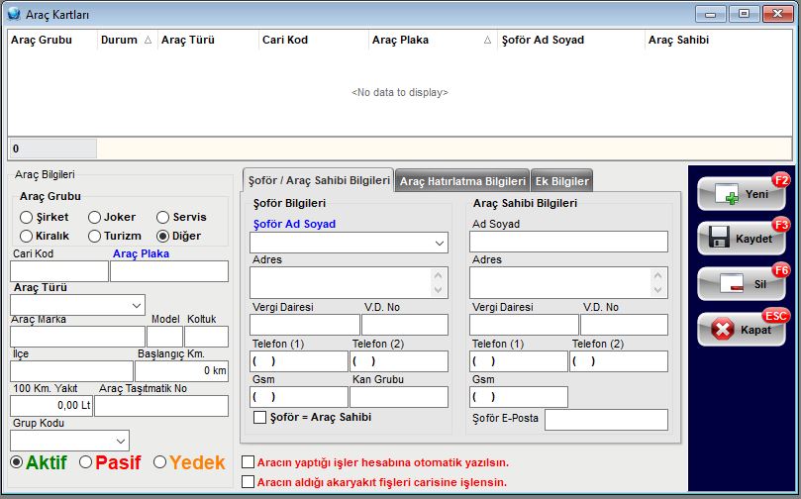The width and height of the screenshot is (801, 499).
Task: Open the Grup Kodu dropdown
Action: point(121,441)
